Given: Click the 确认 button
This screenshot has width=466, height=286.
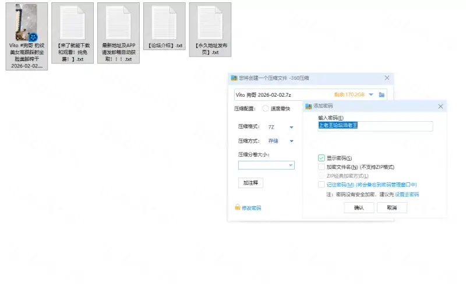Looking at the screenshot, I should 359,207.
